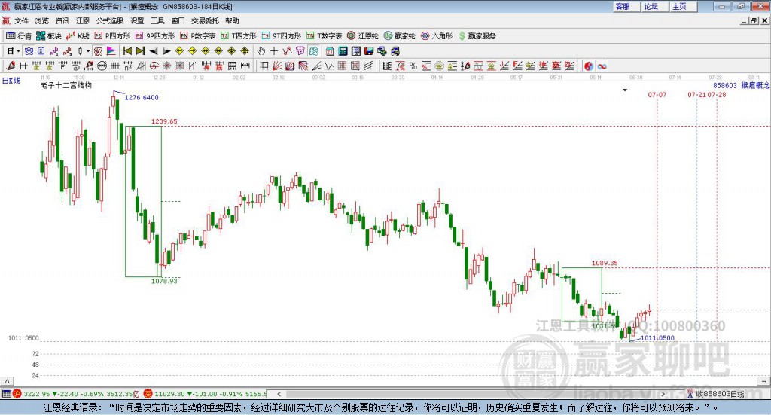
Task: Click the 1011.0500 low price label
Action: point(657,338)
